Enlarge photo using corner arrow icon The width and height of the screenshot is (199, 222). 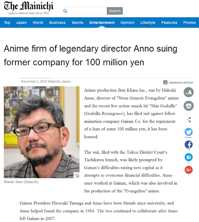[x=77, y=176]
